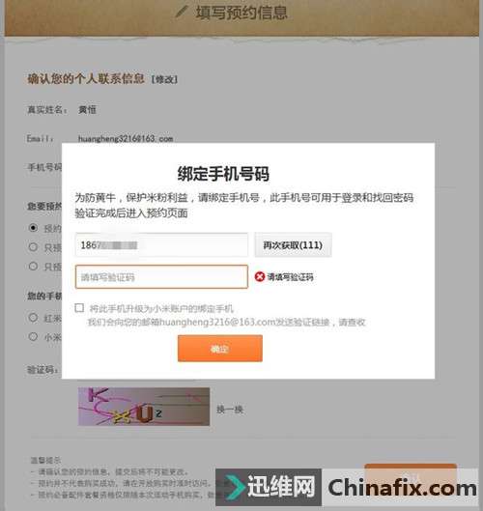
Task: Click the Chinafix arrow logo icon
Action: (x=236, y=487)
